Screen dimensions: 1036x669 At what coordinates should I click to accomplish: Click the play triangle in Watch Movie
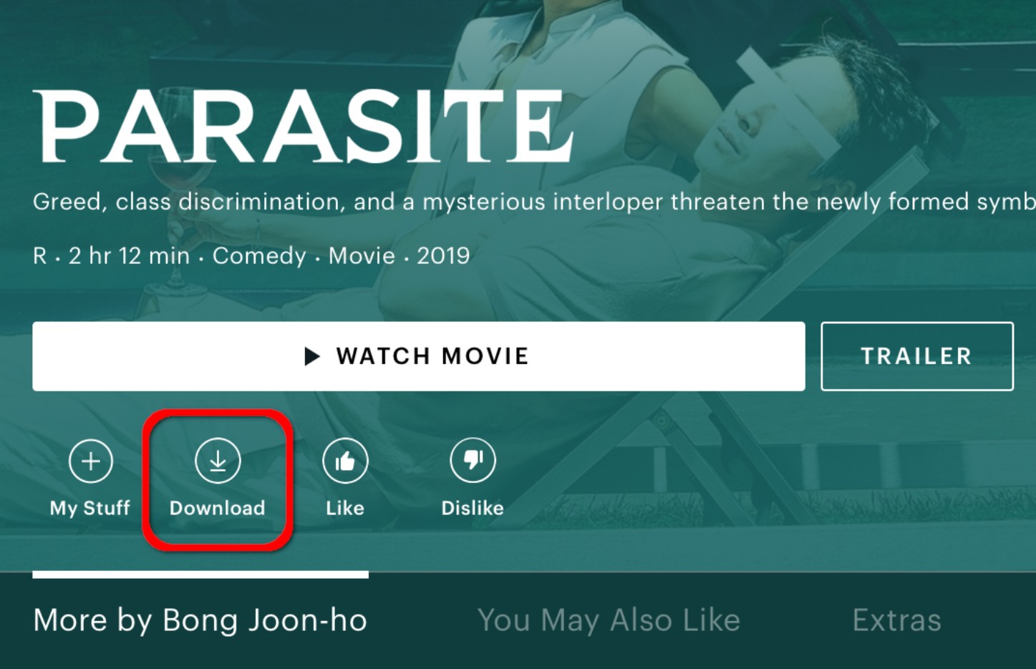click(x=312, y=356)
